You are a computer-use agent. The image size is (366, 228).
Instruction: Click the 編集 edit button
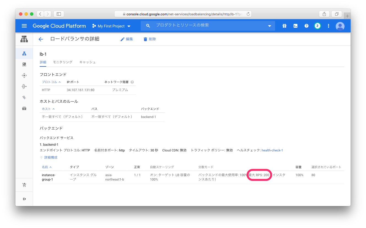coord(127,39)
